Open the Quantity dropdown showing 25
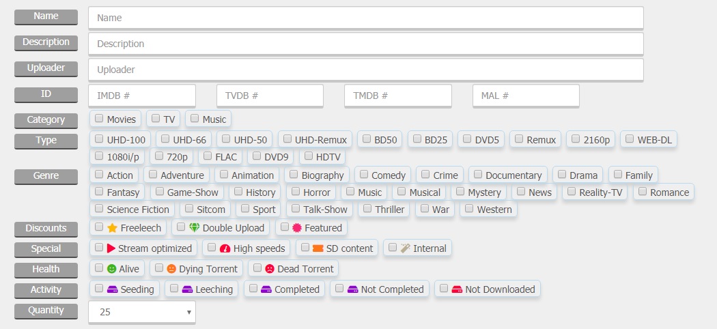The height and width of the screenshot is (329, 717). click(x=142, y=312)
